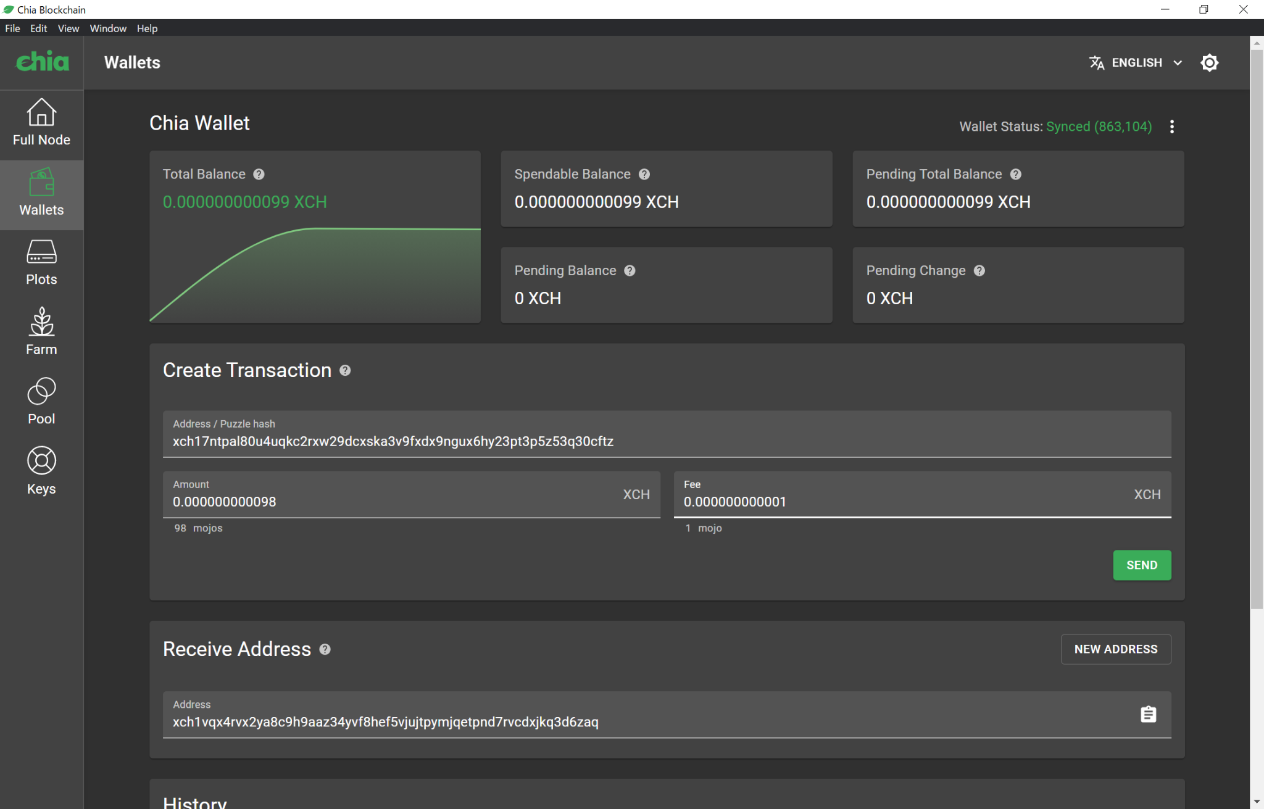Screen dimensions: 1264x809
Task: Open the View menu
Action: tap(69, 28)
